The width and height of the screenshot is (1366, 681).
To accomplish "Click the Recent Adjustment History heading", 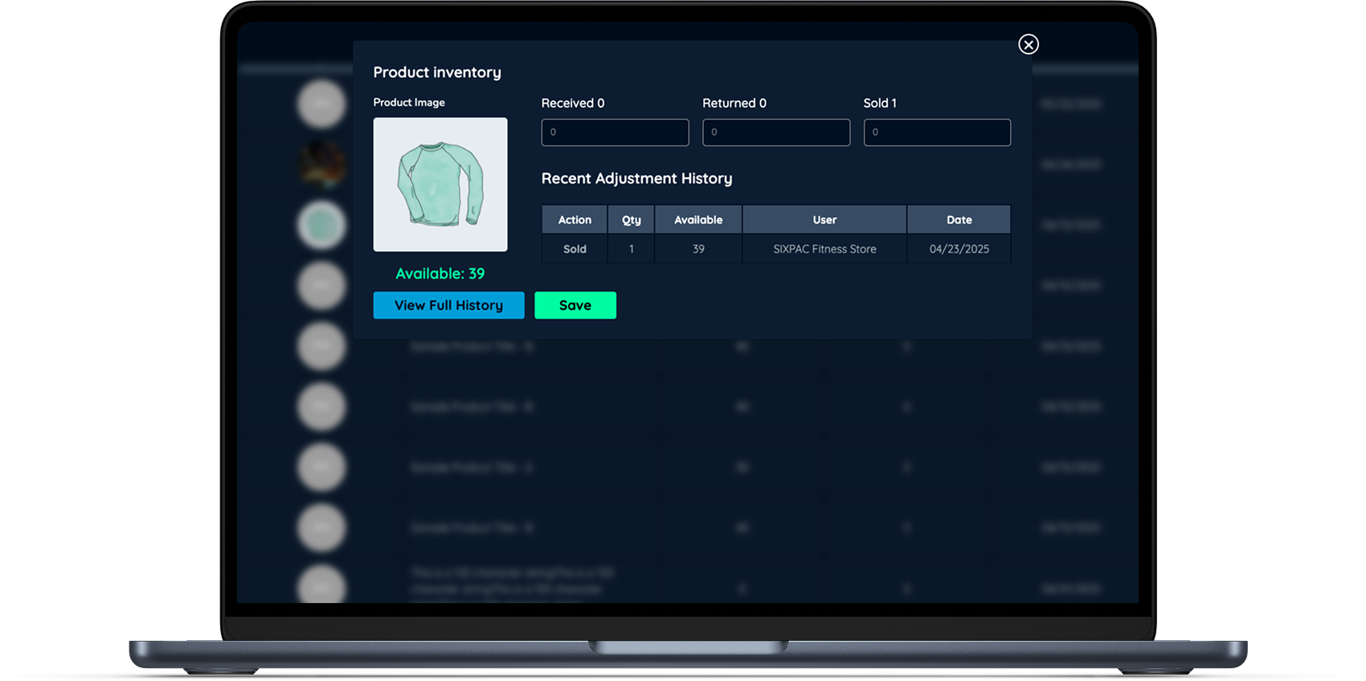I will point(636,178).
